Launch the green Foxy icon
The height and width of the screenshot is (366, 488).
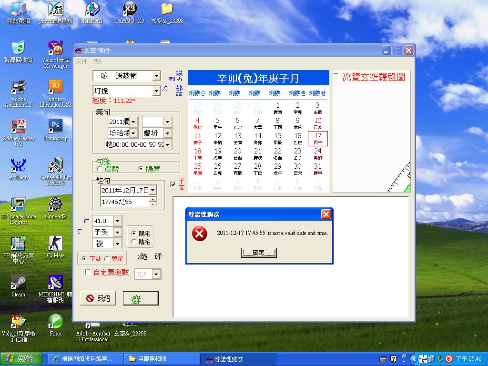(56, 325)
